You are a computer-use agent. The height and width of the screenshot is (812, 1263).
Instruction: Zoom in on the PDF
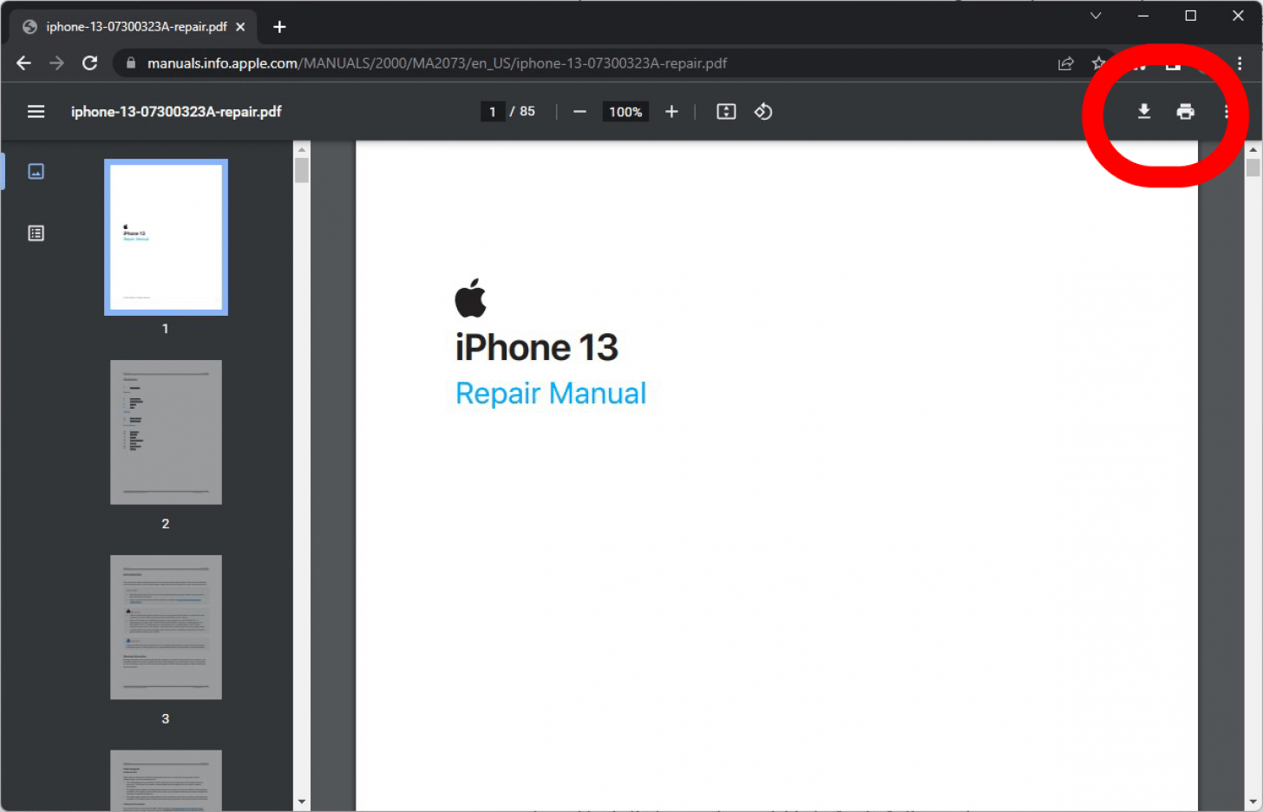click(671, 112)
